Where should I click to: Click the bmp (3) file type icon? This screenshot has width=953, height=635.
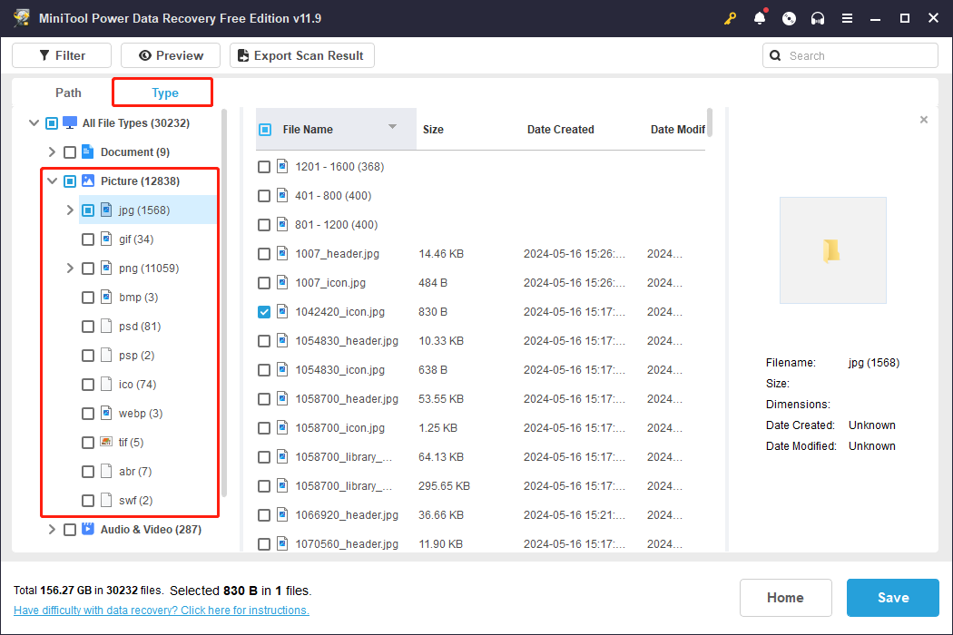tap(106, 298)
